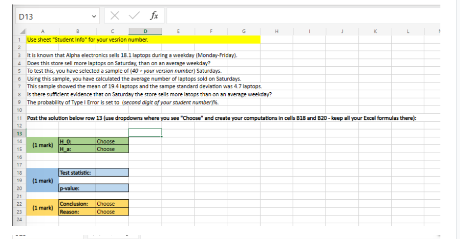Click the 'Does this store sell more laptops' row

pyautogui.click(x=119, y=63)
